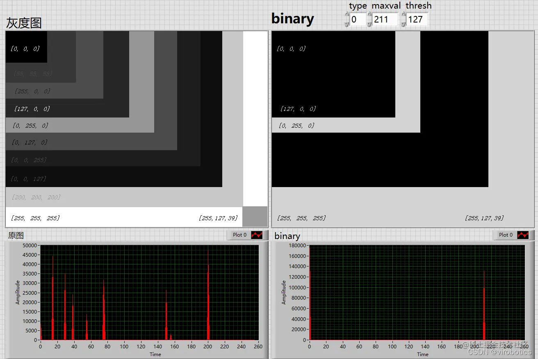Click [255, 0, 0] in the grayscale image
This screenshot has width=538, height=359.
tap(32, 91)
